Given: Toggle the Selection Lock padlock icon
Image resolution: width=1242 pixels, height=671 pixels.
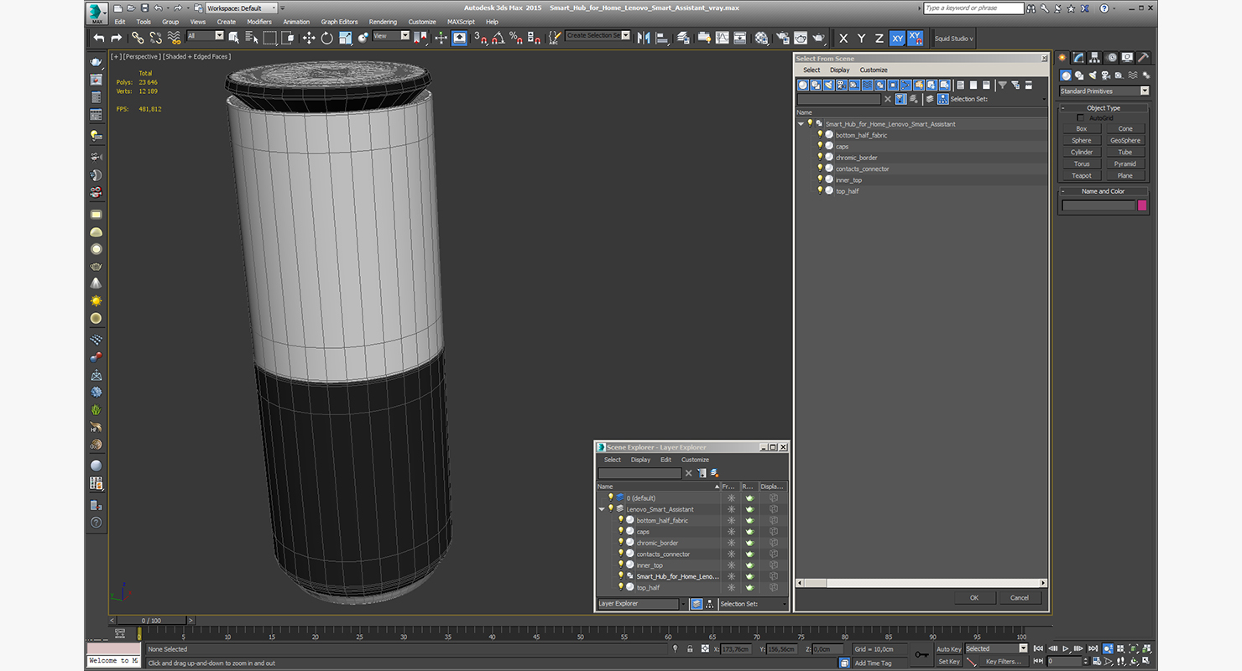Looking at the screenshot, I should 690,649.
